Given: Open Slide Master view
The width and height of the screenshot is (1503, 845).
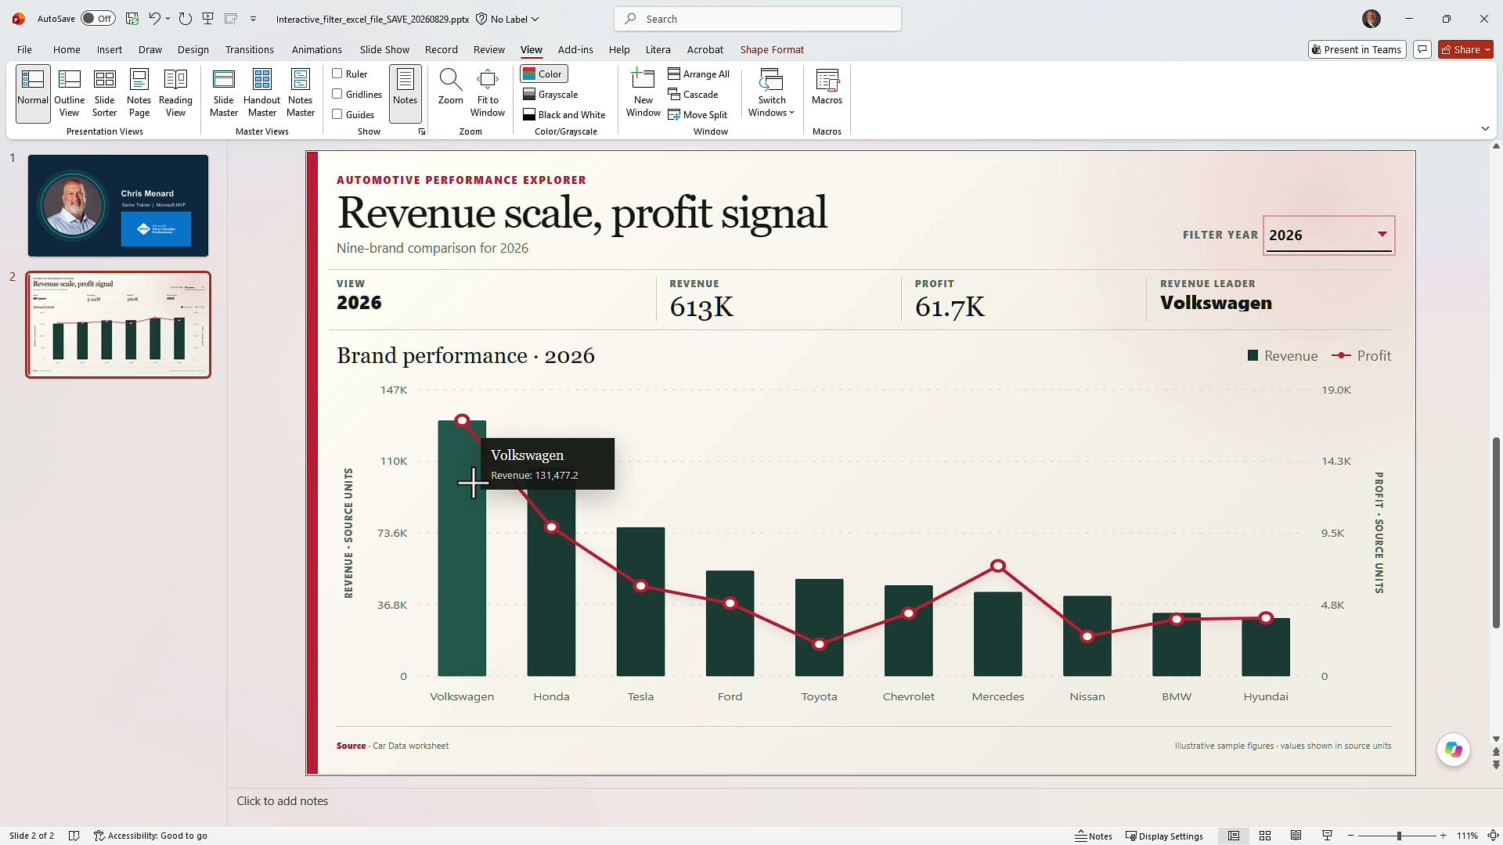Looking at the screenshot, I should tap(223, 93).
